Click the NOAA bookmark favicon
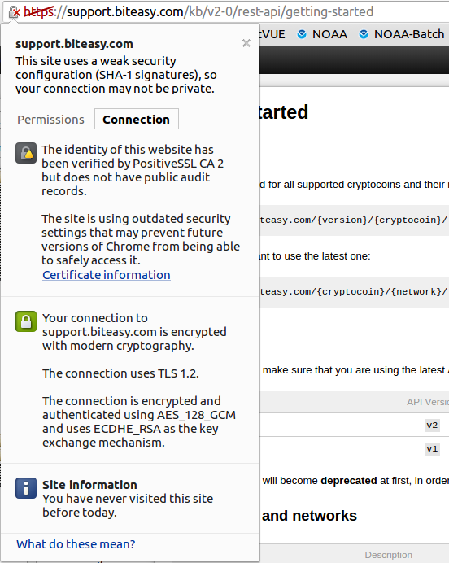 pos(302,34)
